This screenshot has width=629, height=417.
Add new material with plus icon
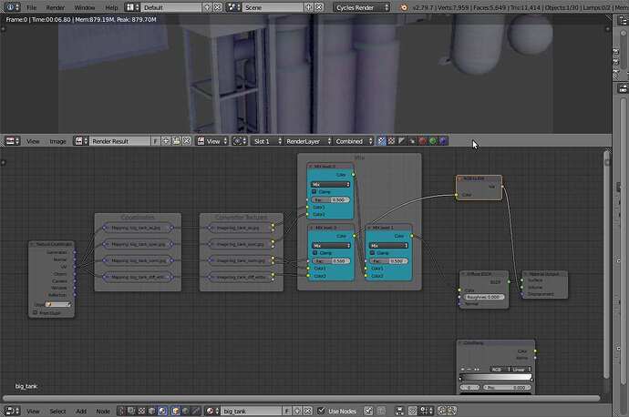coord(297,411)
